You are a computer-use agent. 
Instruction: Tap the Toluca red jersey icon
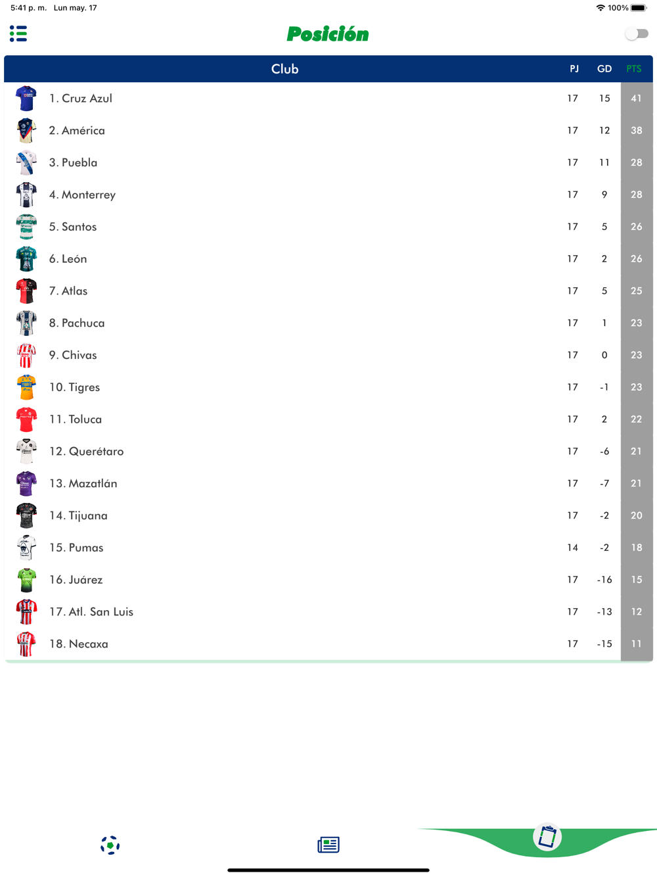26,419
